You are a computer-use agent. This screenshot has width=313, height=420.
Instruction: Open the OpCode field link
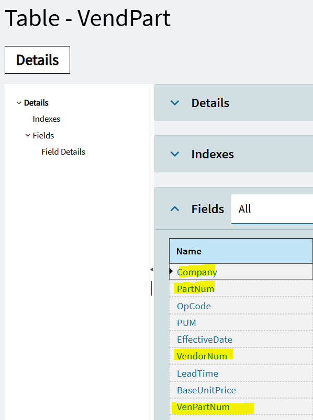click(x=194, y=306)
